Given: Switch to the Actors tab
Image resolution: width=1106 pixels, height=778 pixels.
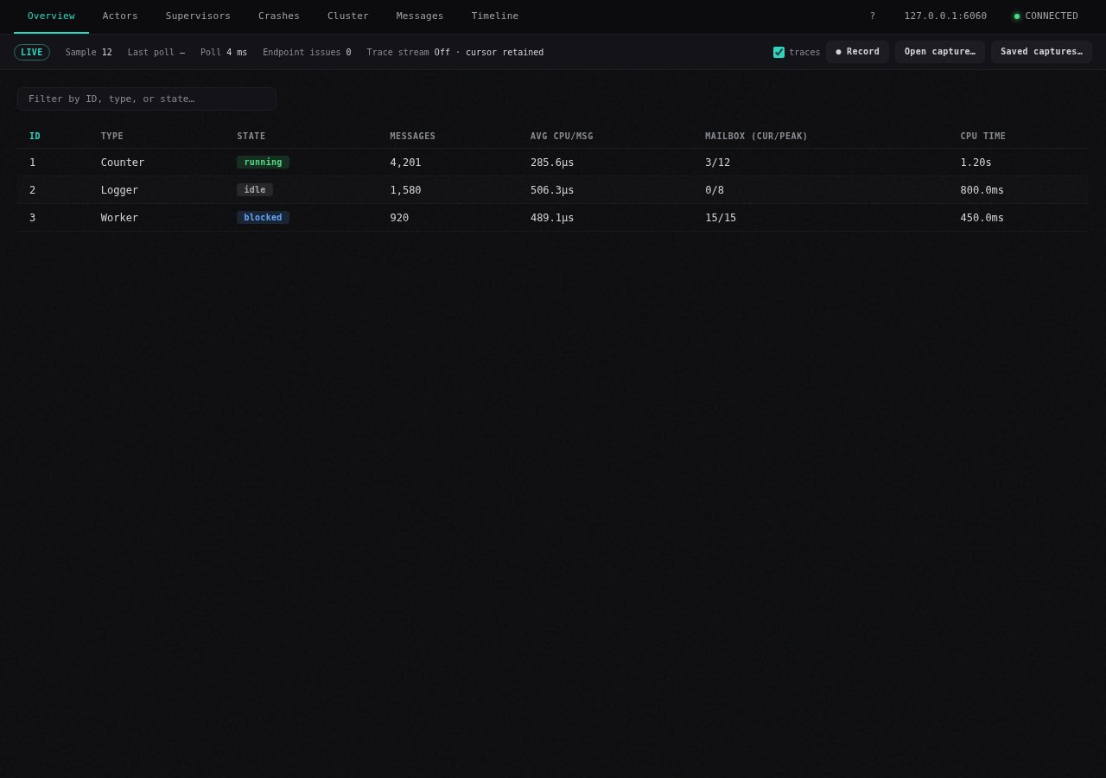Looking at the screenshot, I should click(x=120, y=16).
